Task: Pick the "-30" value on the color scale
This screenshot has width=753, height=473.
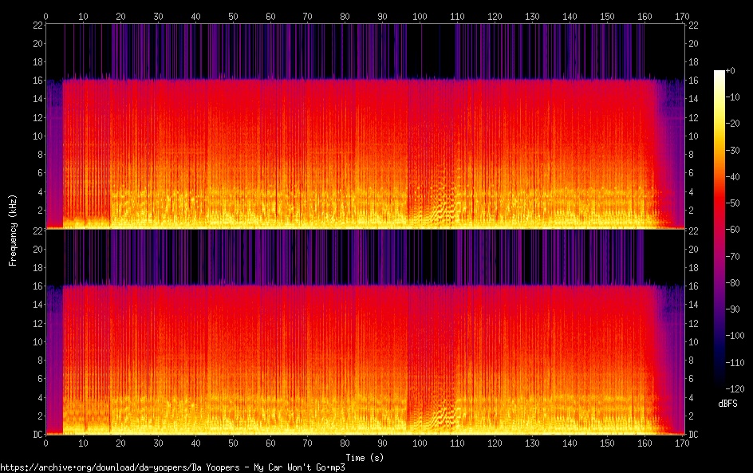Action: coord(735,151)
